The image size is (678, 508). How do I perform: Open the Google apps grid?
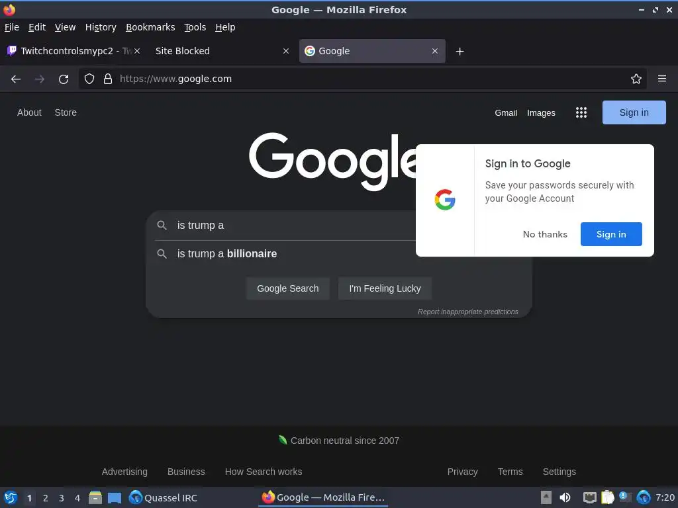pyautogui.click(x=581, y=112)
